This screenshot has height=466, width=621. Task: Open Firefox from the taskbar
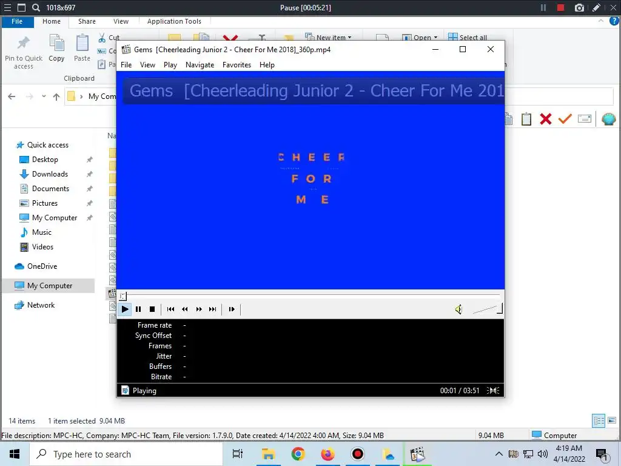(328, 454)
